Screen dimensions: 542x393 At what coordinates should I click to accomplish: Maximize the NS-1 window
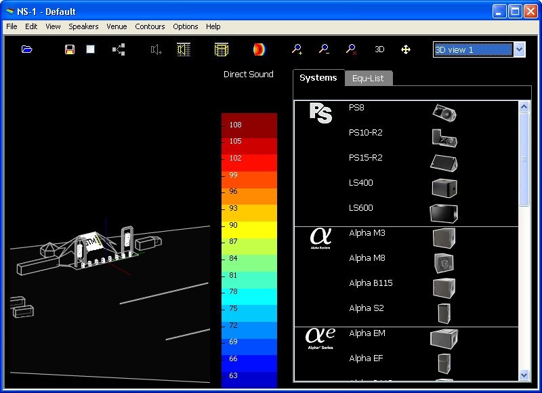[515, 12]
